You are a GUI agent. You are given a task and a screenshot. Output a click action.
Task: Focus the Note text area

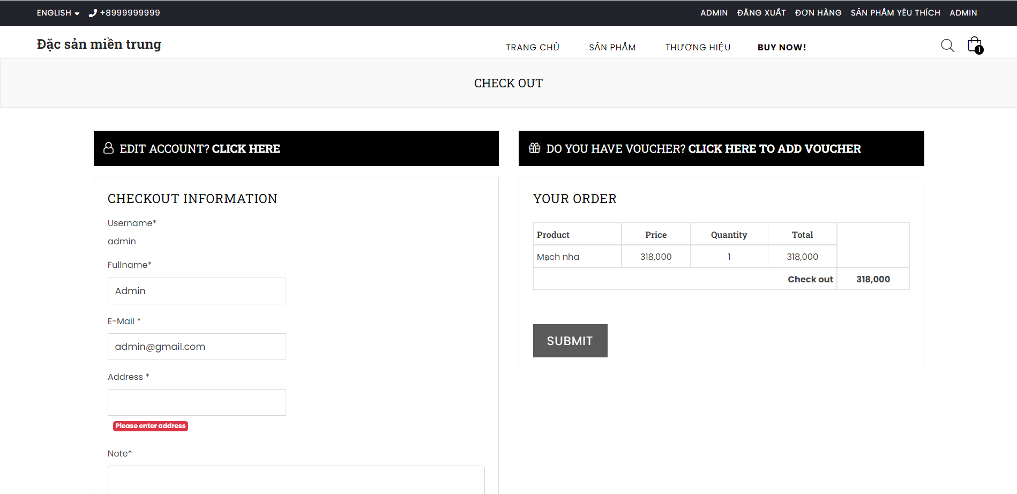coord(296,480)
